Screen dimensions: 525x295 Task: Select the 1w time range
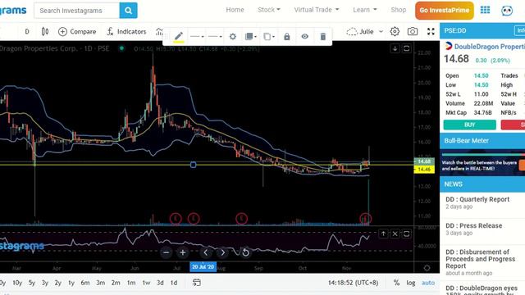point(146,283)
